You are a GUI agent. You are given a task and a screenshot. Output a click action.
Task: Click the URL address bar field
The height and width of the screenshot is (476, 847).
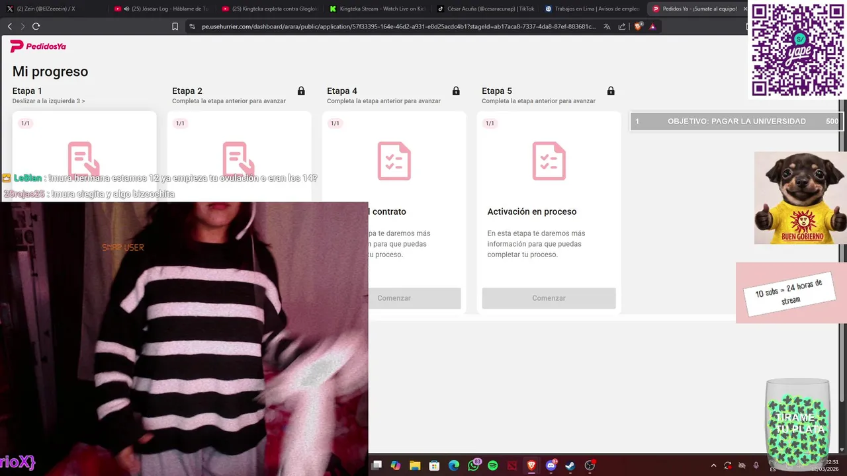point(399,26)
